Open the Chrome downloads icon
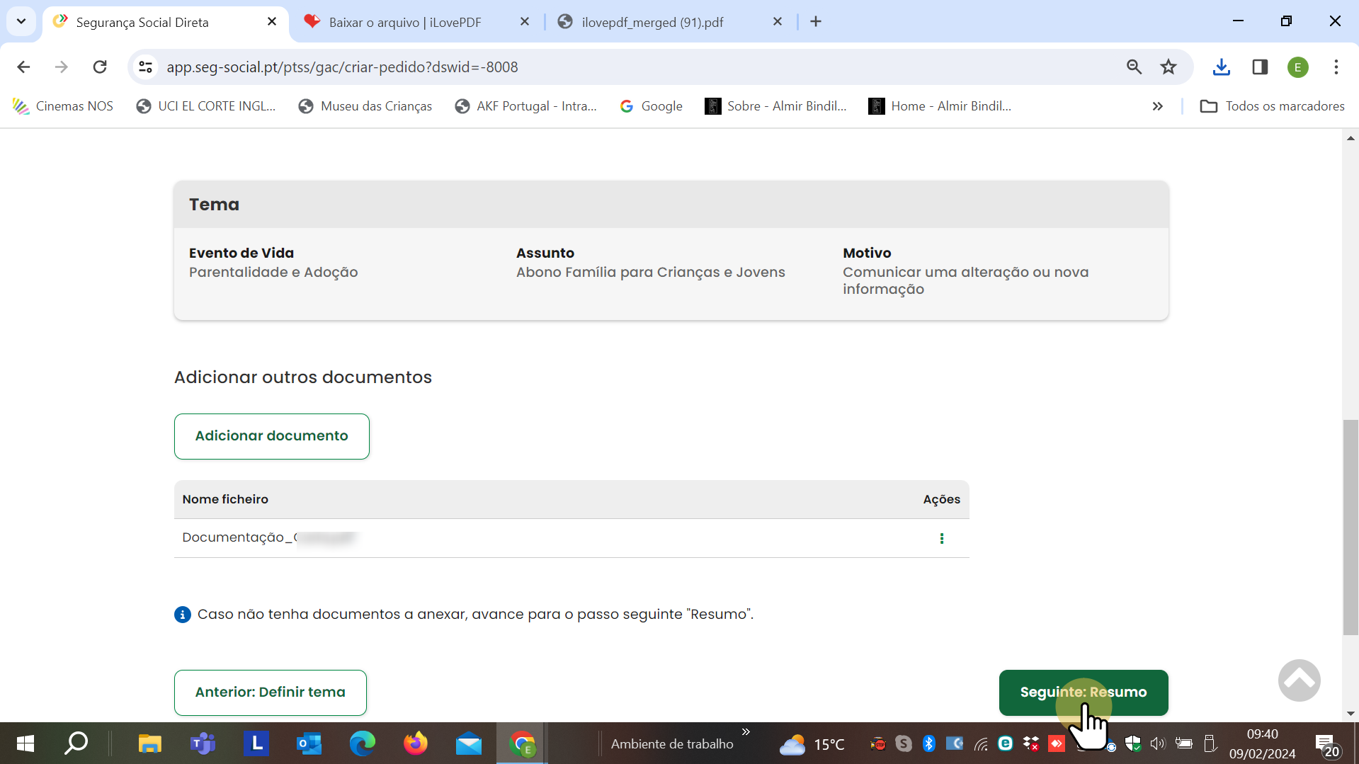Screen dimensions: 1359x764 point(1221,67)
